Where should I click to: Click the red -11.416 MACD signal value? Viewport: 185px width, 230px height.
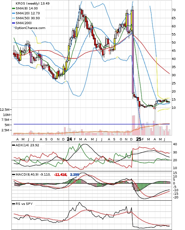coord(60,175)
